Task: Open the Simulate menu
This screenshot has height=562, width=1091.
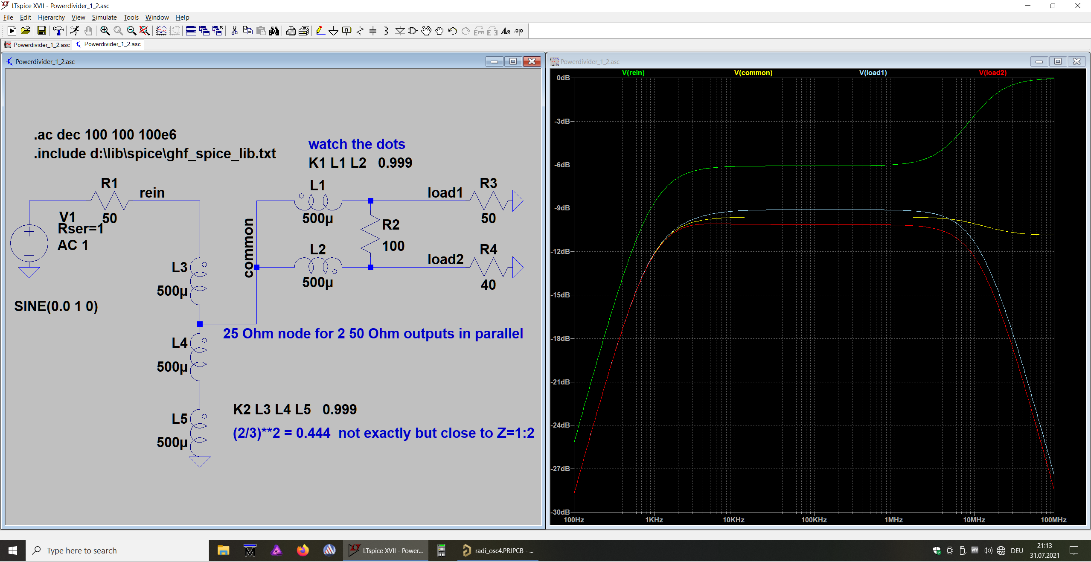Action: 104,17
